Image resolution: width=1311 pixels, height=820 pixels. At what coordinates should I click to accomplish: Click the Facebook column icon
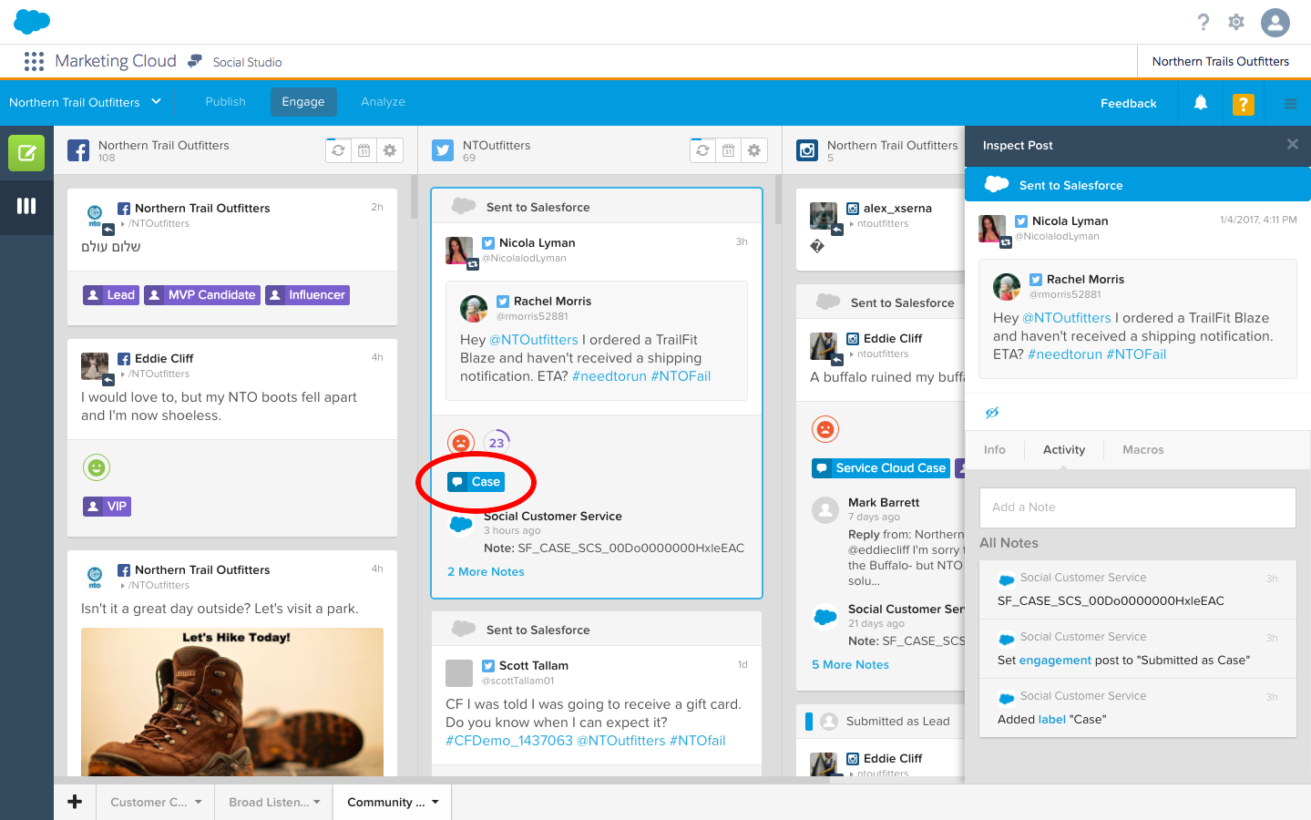tap(78, 150)
